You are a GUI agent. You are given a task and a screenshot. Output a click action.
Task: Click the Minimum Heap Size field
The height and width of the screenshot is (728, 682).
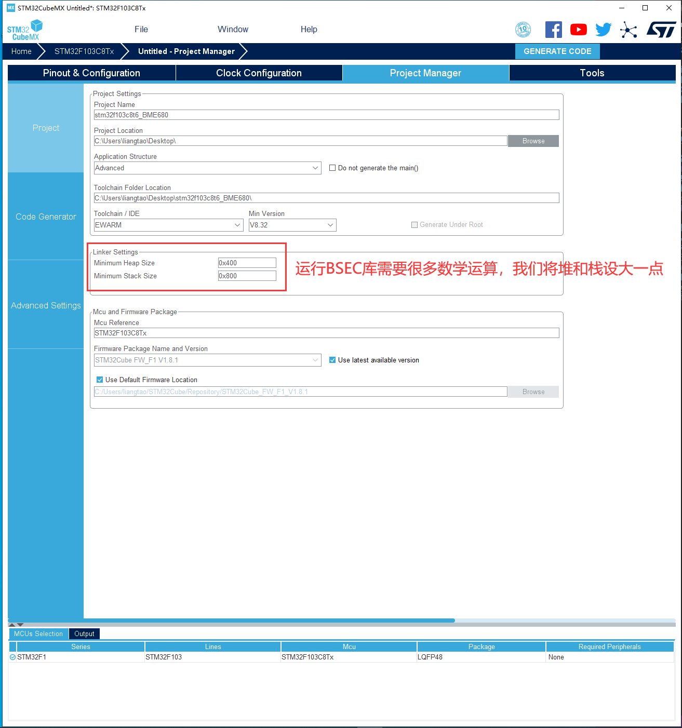coord(247,263)
